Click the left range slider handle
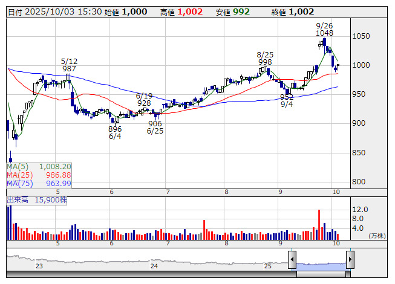Image resolution: width=395 pixels, height=284 pixels. 292,260
